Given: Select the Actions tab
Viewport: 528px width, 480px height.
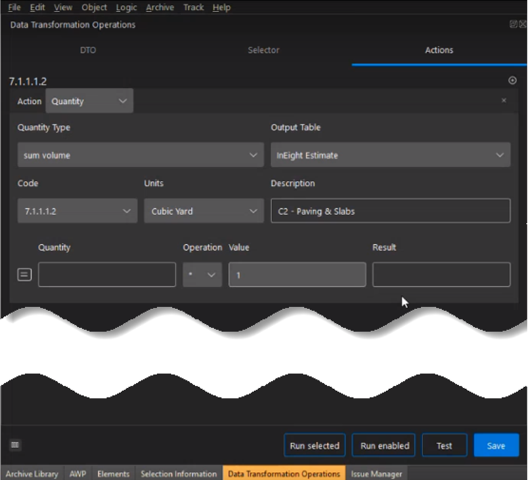Looking at the screenshot, I should click(439, 50).
